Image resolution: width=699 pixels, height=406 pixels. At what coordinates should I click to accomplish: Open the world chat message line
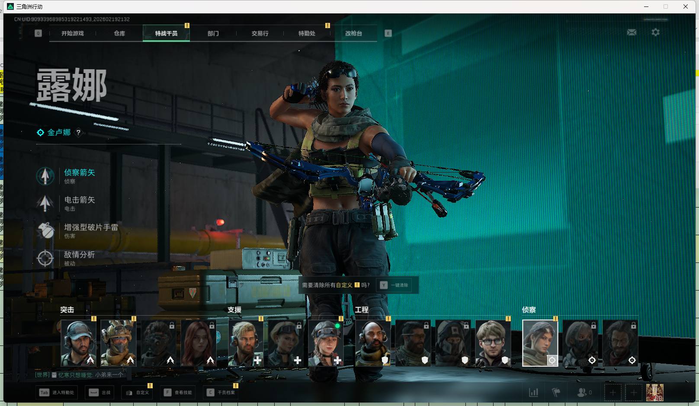point(79,375)
